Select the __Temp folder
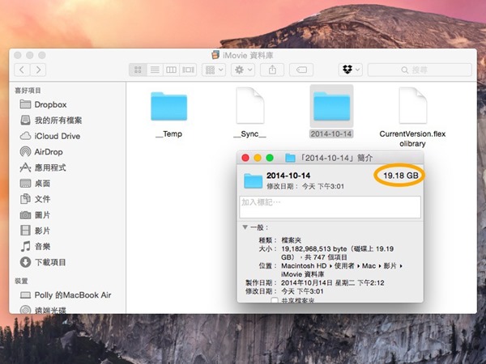Screen dimensions: 486x364 [169, 106]
